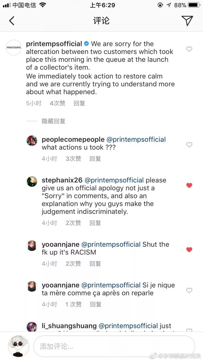203x361 pixels.
Task: Collapse replies via 隐藏回复
Action: (54, 121)
